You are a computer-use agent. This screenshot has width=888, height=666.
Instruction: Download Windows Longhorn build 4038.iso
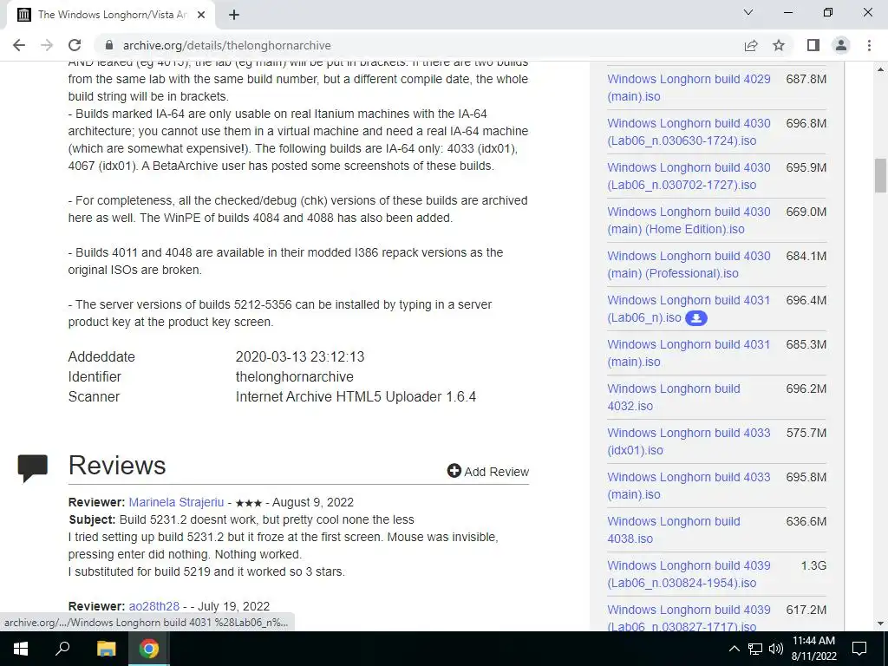tap(674, 530)
